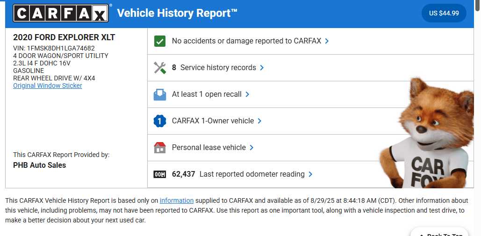481x236 pixels.
Task: Follow the 'information' hyperlink in disclaimer
Action: point(177,200)
